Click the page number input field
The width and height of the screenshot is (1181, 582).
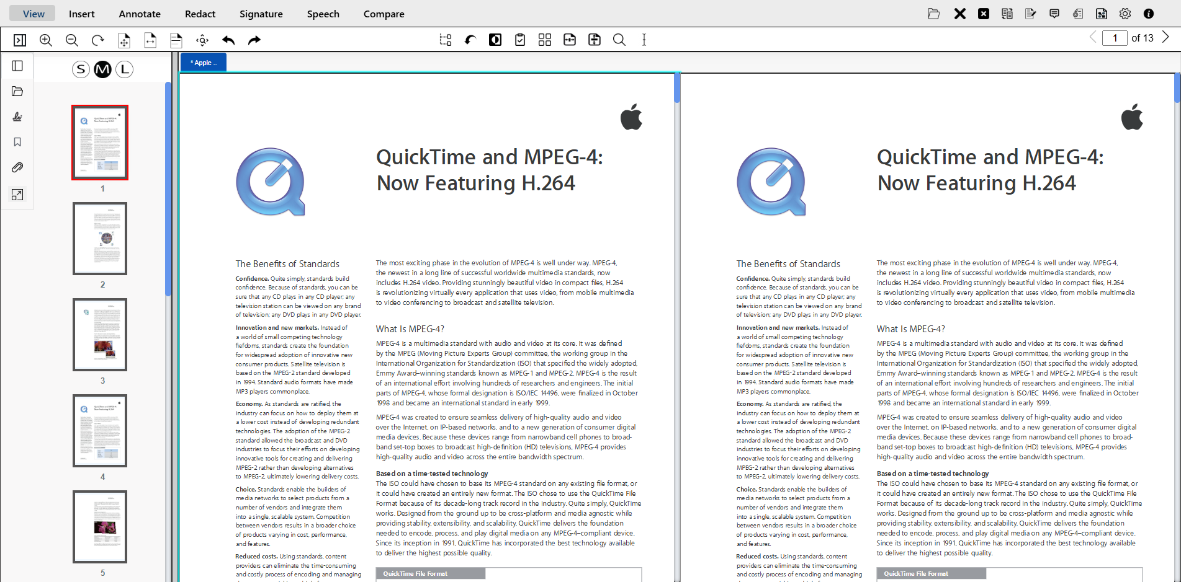(x=1115, y=38)
